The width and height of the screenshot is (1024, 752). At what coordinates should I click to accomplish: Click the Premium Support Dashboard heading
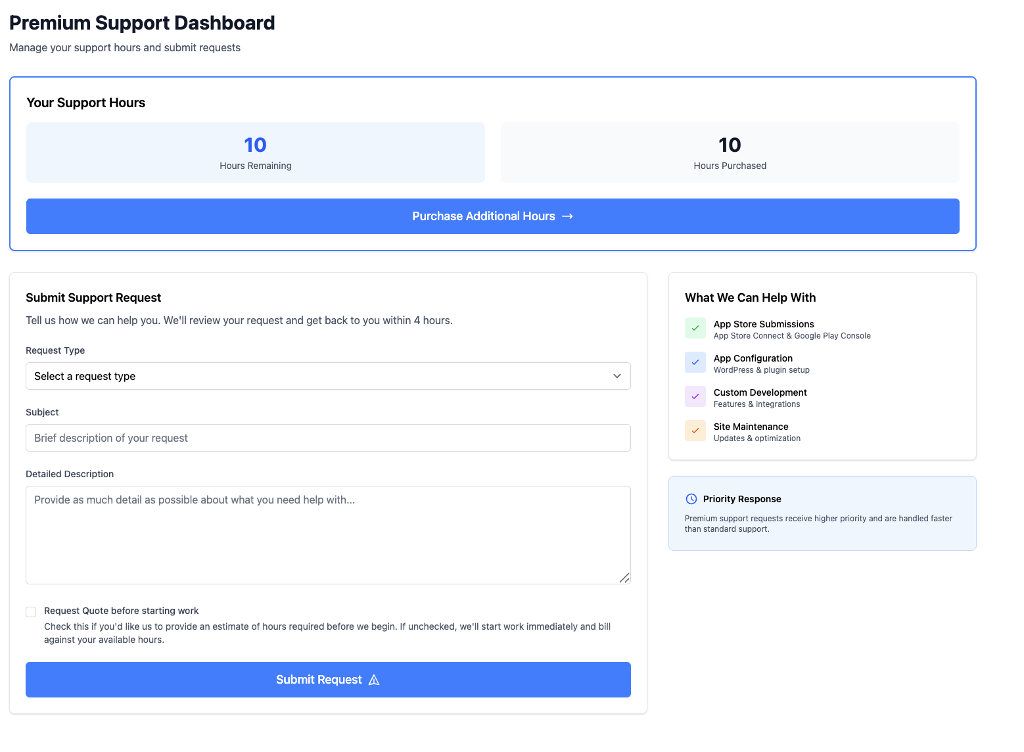pos(142,22)
